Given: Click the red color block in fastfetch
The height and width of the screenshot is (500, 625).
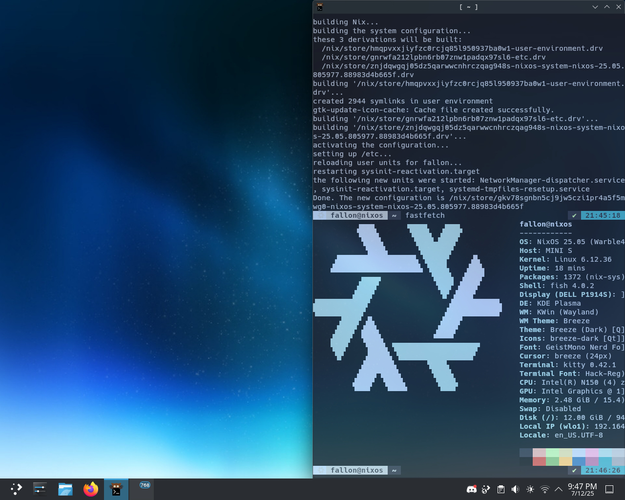Looking at the screenshot, I should click(x=539, y=461).
